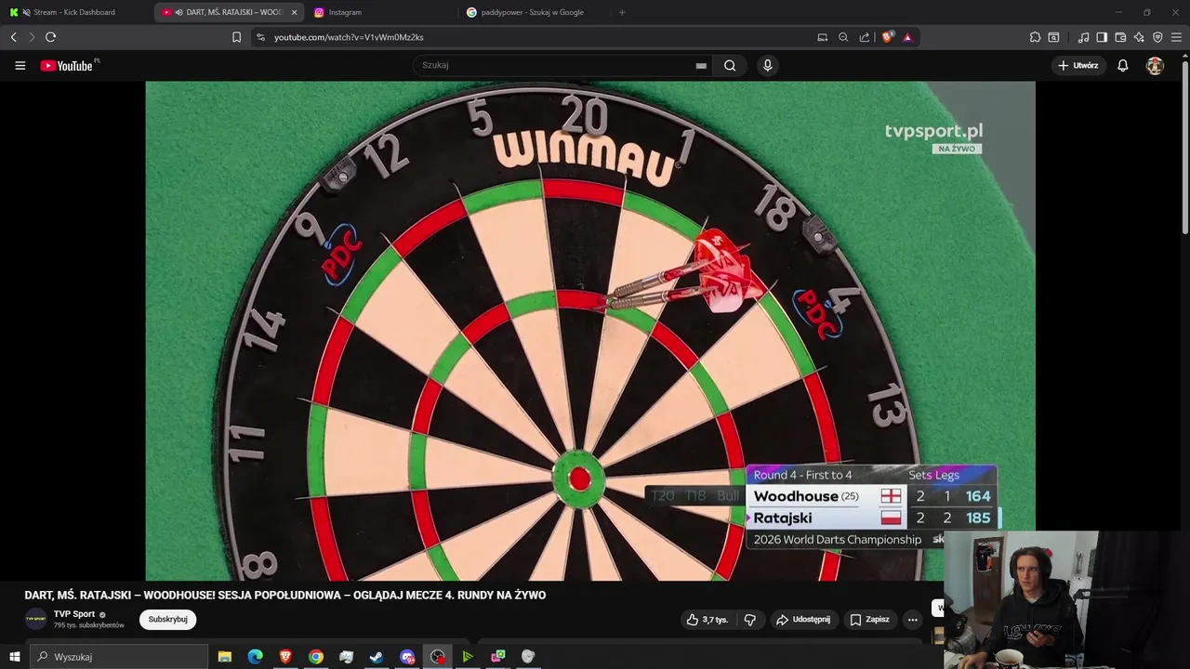Open the media playlist music note icon
This screenshot has width=1190, height=669.
pyautogui.click(x=1083, y=37)
